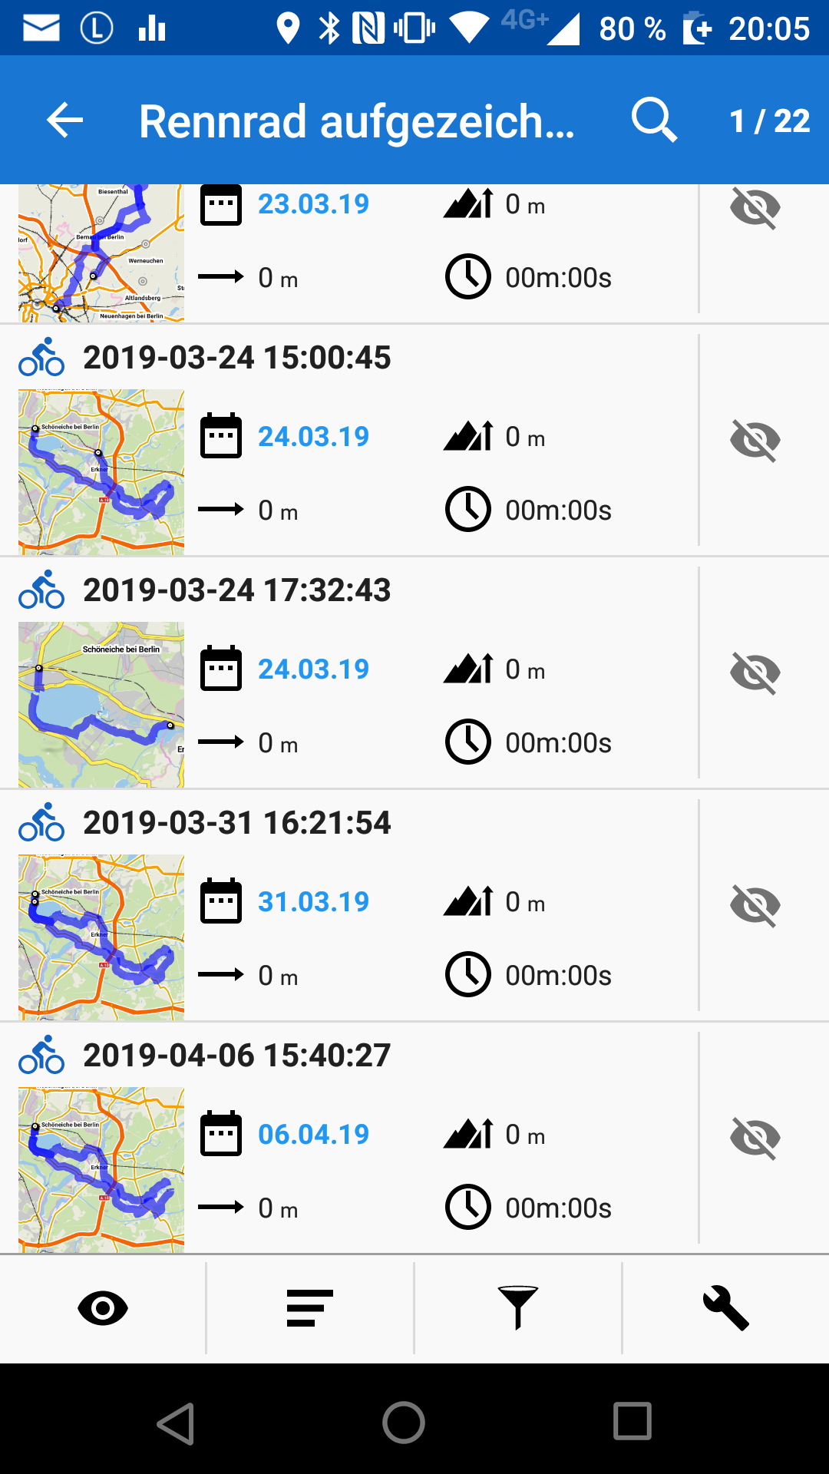Screen dimensions: 829x1474
Task: Tap cycling icon of track 2019-03-24 15:00:45
Action: pos(41,357)
